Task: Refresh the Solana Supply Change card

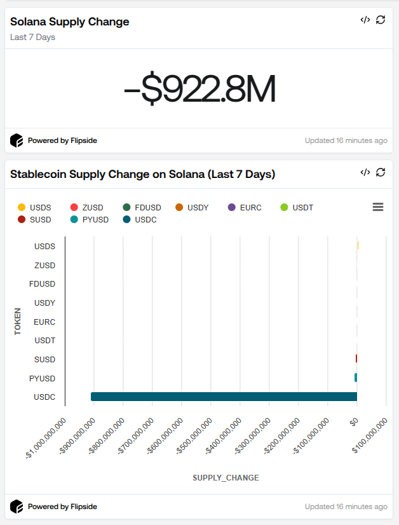Action: (381, 20)
